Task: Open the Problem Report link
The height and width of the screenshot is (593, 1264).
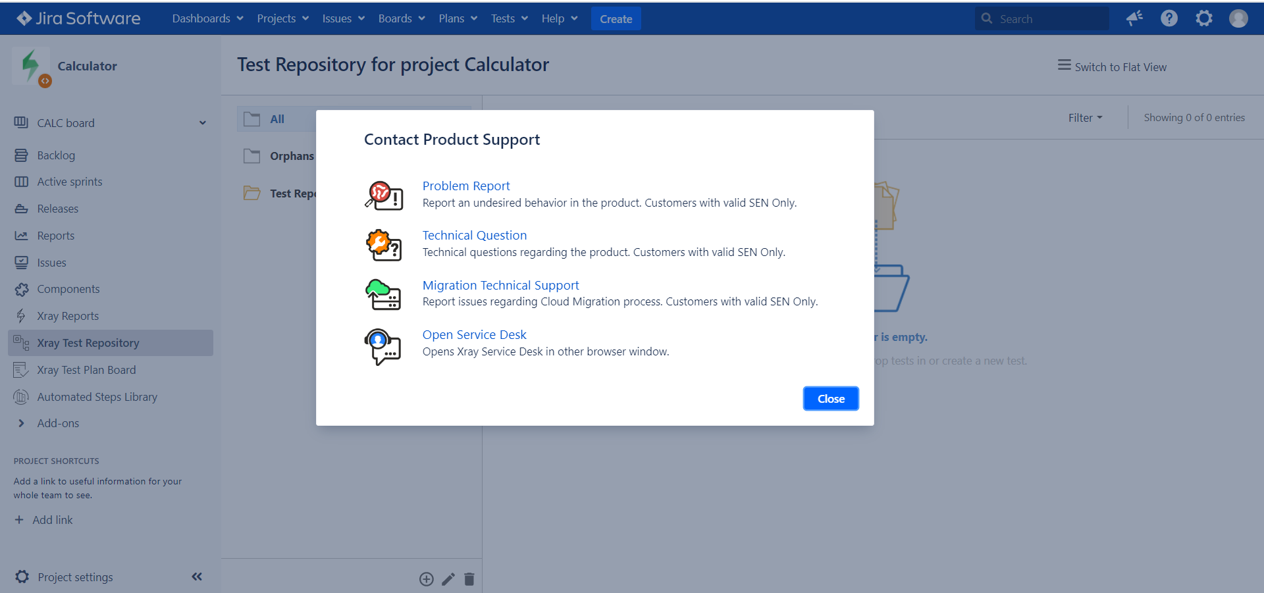Action: point(466,186)
